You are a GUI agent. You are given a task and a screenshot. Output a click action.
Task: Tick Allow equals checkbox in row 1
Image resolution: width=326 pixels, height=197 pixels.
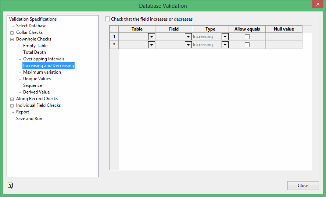(x=247, y=37)
